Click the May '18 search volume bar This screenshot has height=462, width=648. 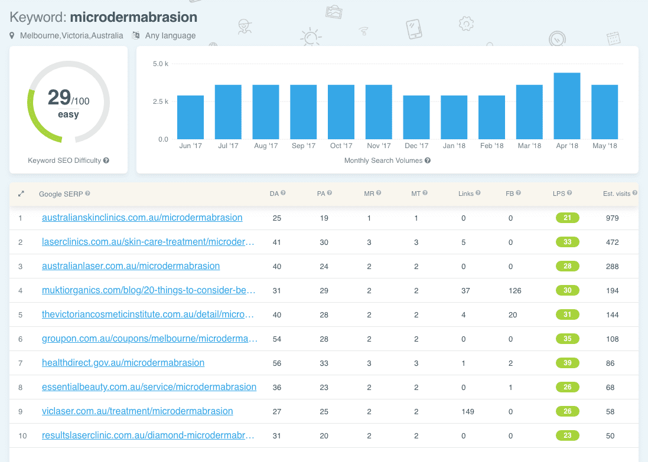(x=605, y=112)
